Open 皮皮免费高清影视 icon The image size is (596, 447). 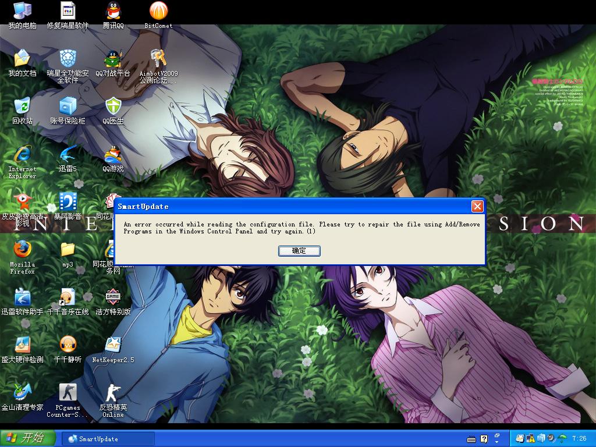point(23,210)
